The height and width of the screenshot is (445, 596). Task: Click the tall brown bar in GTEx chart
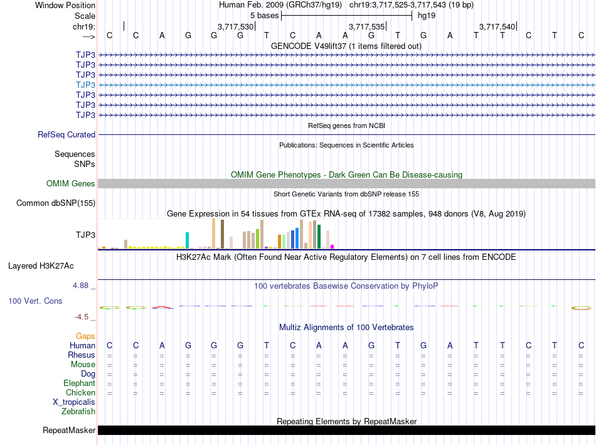point(222,234)
